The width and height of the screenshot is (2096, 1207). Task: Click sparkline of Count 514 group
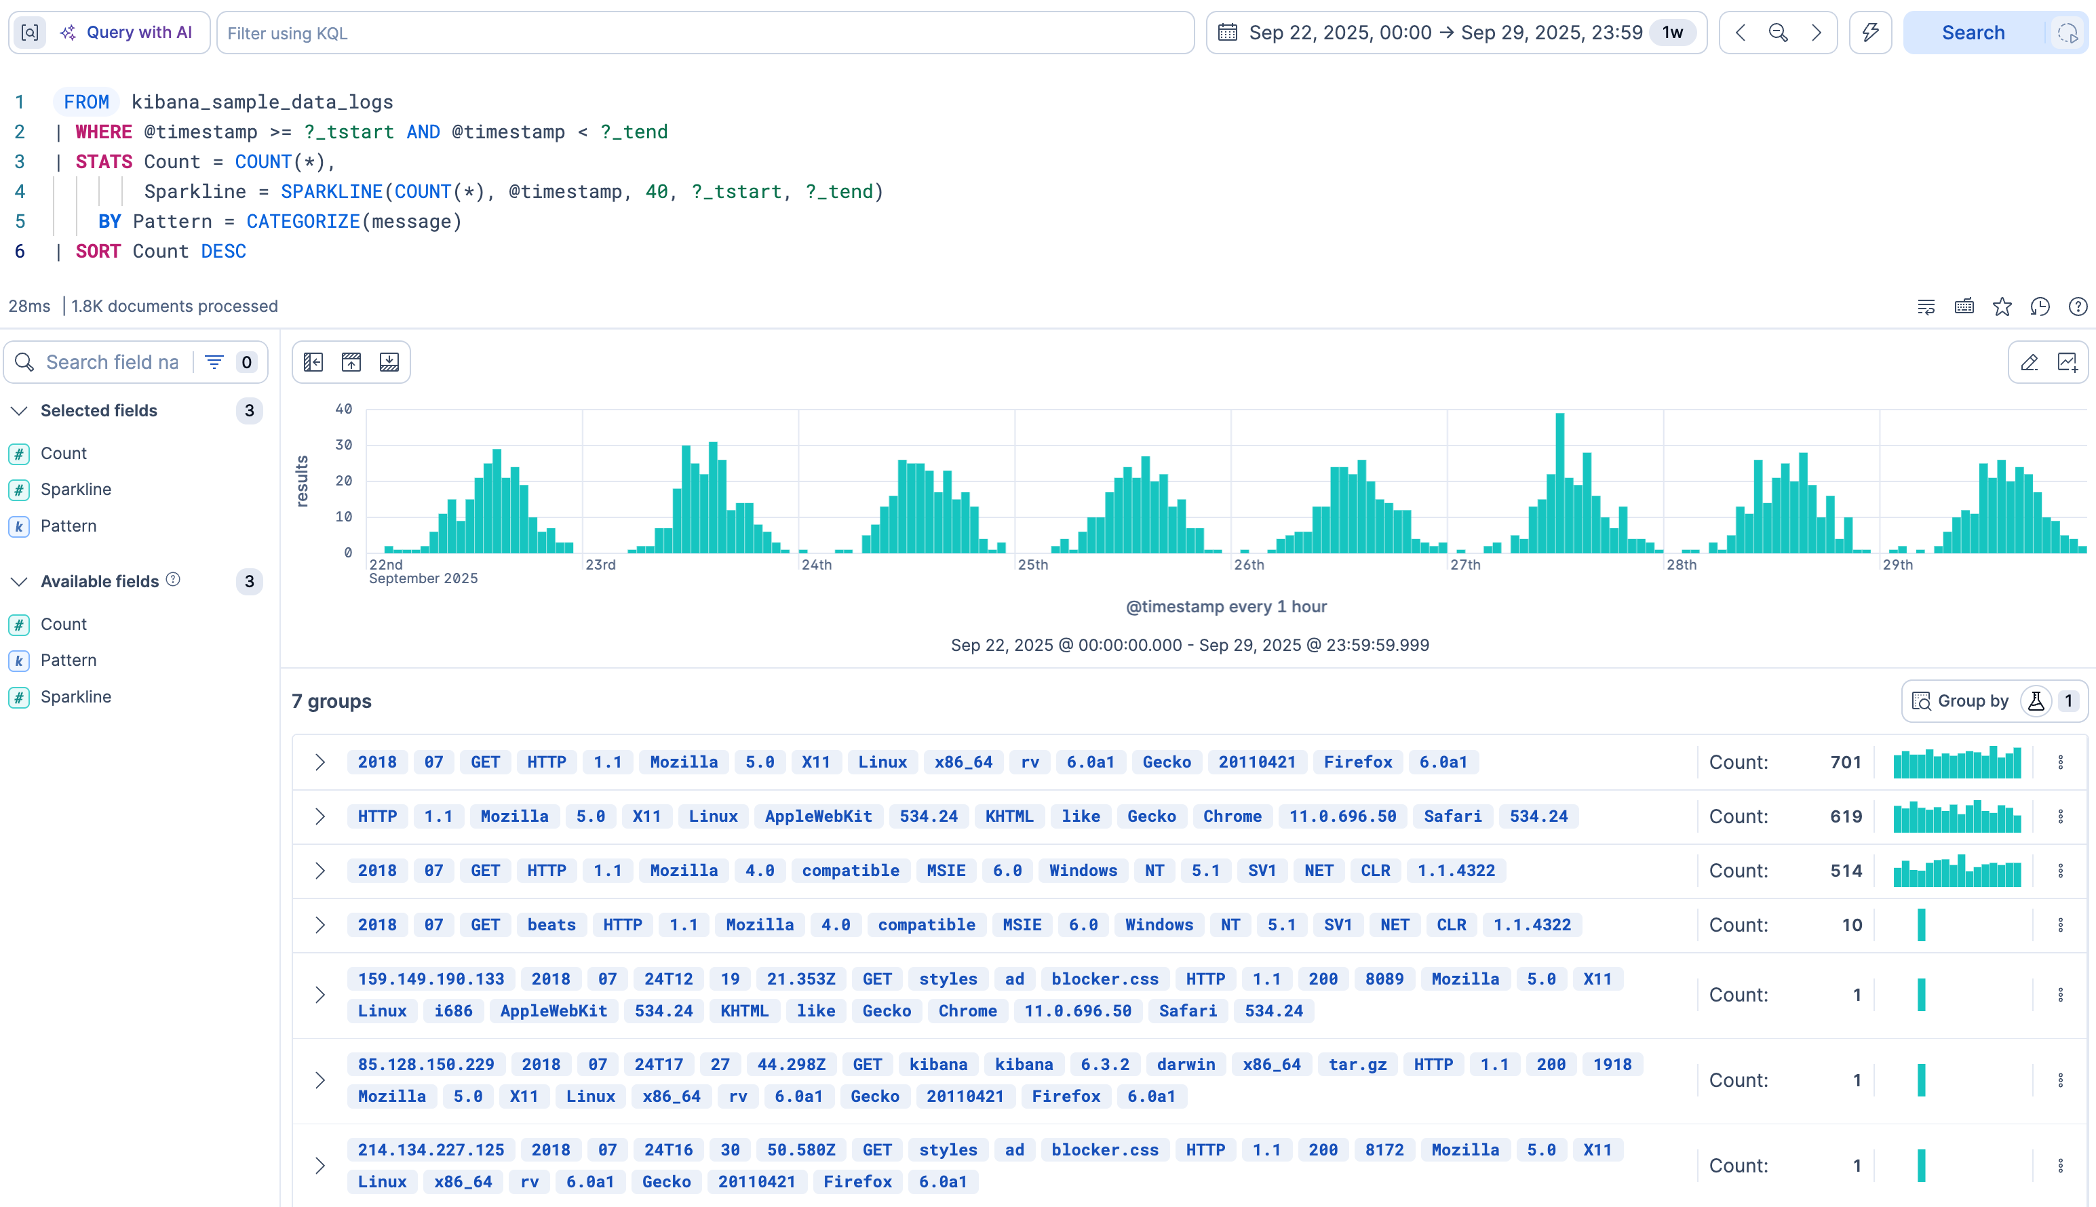coord(1958,871)
